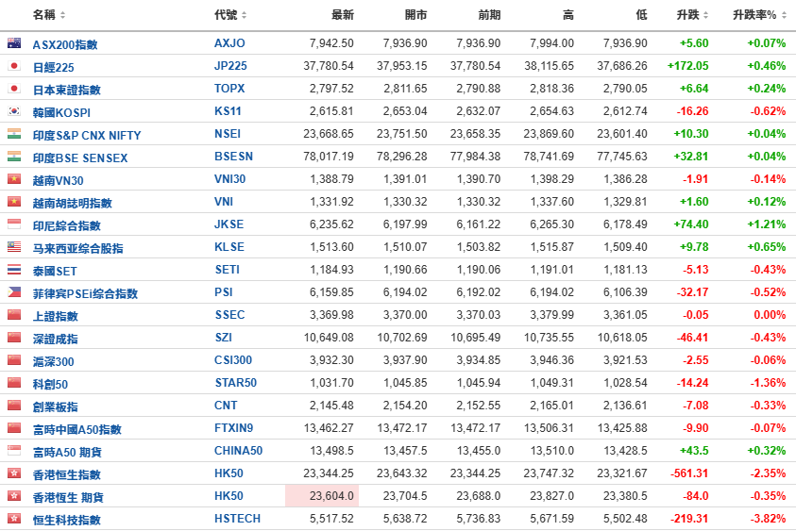Viewport: 796px width, 531px height.
Task: Click the Vietnam flag beside 越南胡誌明指數
Action: [x=14, y=202]
